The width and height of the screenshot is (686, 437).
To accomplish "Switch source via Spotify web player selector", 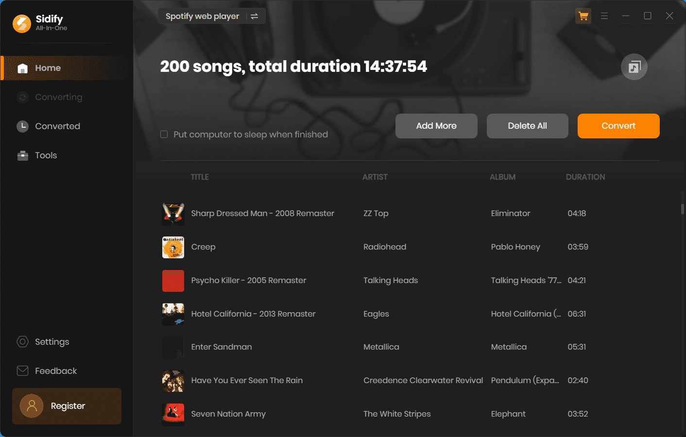I will 203,16.
